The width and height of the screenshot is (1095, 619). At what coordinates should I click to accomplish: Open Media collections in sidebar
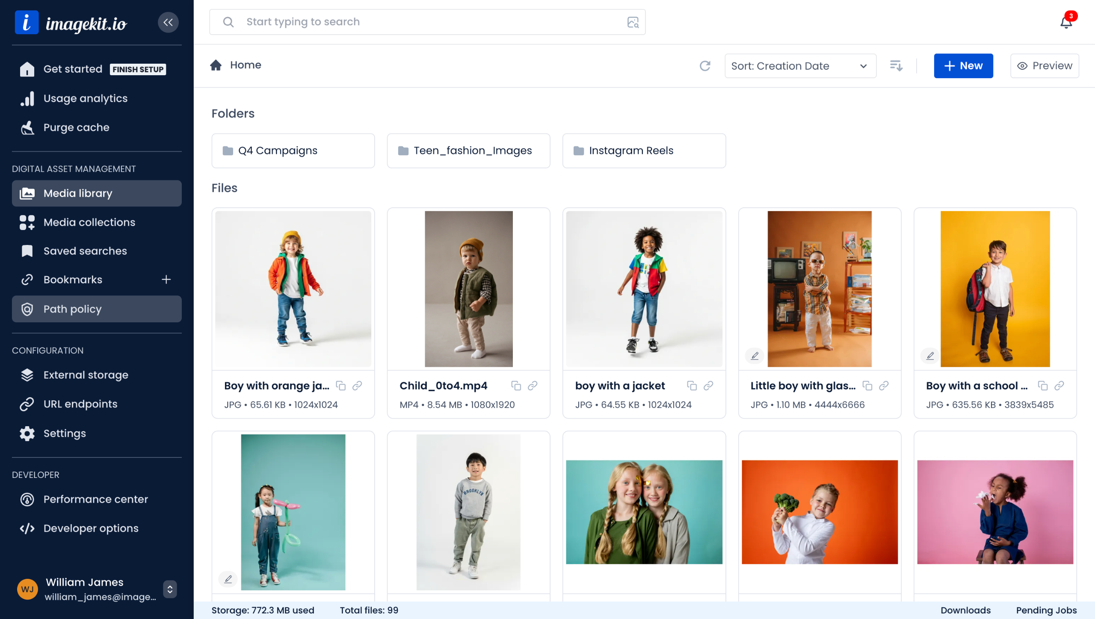tap(89, 222)
